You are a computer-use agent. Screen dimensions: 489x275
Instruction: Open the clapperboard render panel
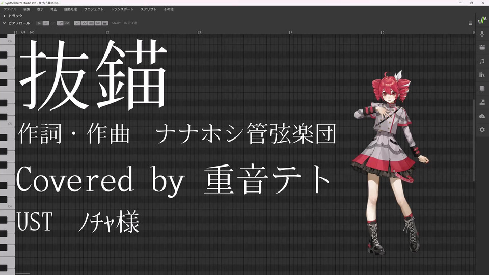pyautogui.click(x=482, y=47)
